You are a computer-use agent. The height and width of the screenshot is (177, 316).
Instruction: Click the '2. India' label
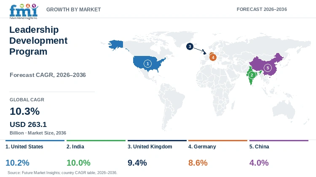75,147
